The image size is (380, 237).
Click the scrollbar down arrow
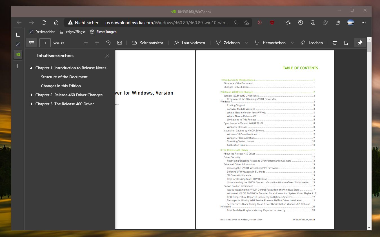point(369,227)
